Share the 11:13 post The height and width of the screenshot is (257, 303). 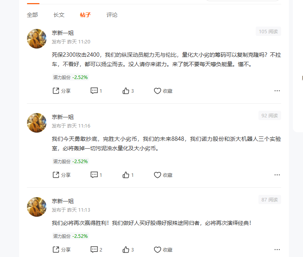61,250
